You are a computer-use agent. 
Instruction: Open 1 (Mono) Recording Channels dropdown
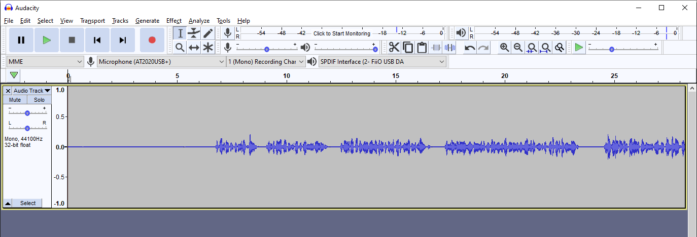(266, 62)
